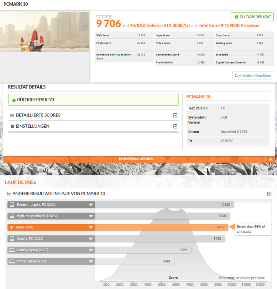Click the laptop icon for Gaming laptop
This screenshot has height=289, width=277.
coord(12,250)
